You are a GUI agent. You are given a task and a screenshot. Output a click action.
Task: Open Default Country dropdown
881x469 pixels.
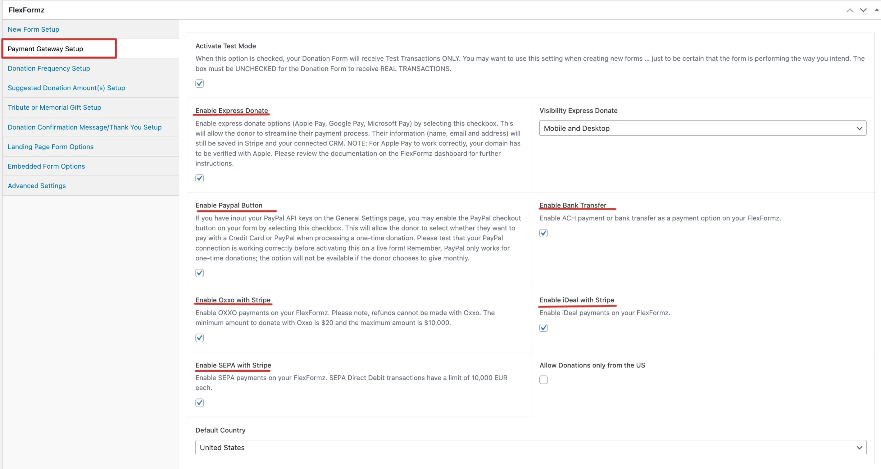click(531, 447)
